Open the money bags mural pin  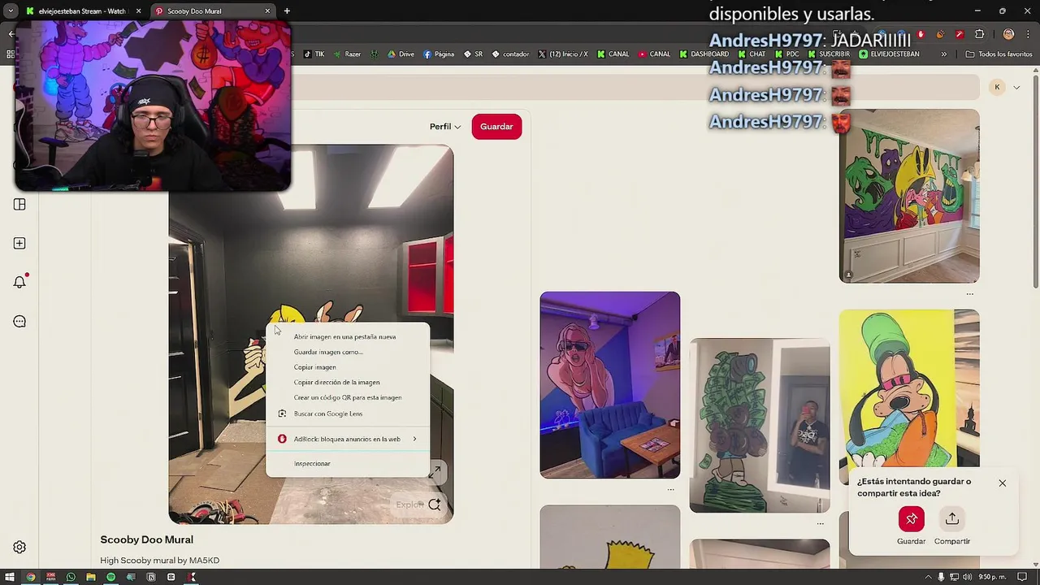tap(760, 426)
